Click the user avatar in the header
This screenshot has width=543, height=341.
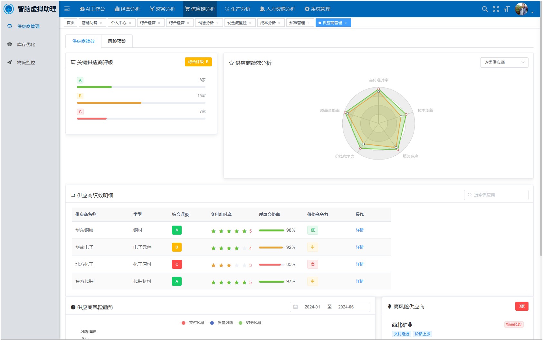coord(521,9)
